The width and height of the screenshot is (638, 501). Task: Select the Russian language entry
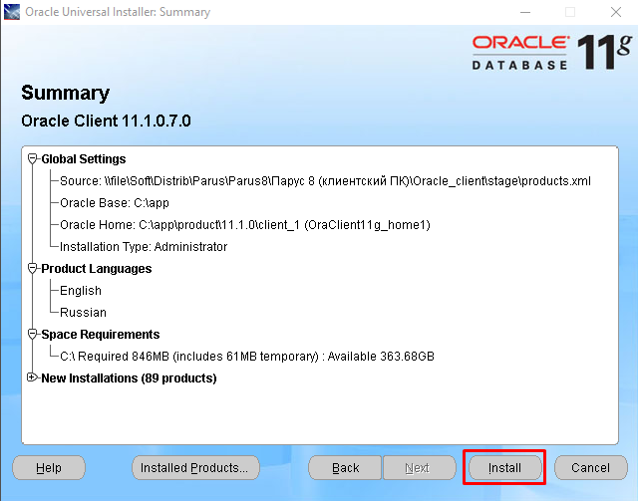coord(83,312)
